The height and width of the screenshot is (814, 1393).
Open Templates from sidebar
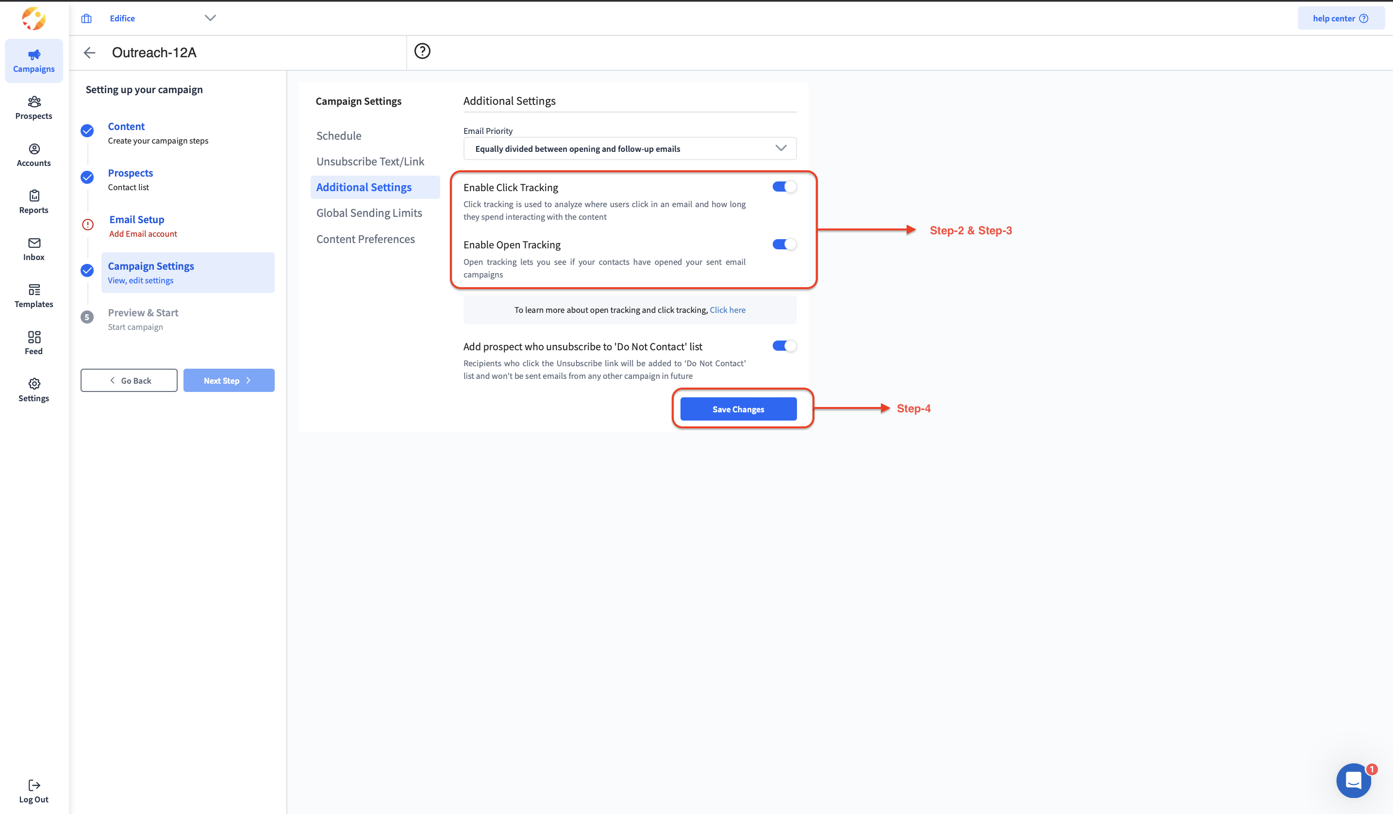33,295
